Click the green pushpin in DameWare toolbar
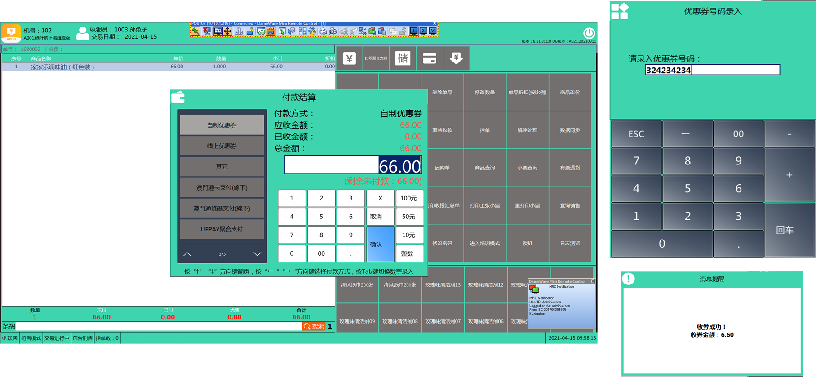Screen dimensions: 816x377 point(195,31)
